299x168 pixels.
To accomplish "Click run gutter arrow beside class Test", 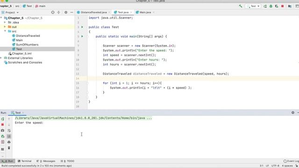I will click(x=82, y=27).
